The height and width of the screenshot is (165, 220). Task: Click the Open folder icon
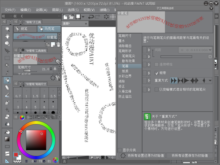click(x=71, y=17)
